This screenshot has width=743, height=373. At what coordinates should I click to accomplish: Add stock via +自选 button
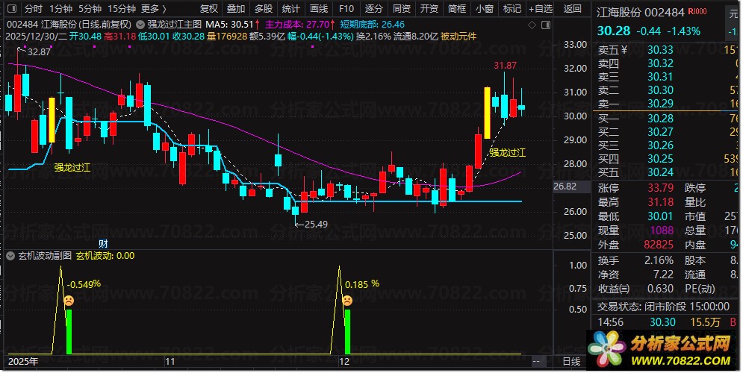click(x=541, y=8)
